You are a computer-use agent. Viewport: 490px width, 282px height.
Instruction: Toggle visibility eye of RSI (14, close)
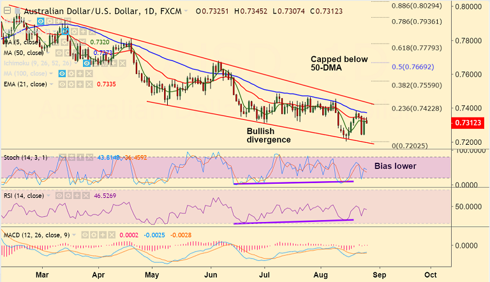point(59,196)
